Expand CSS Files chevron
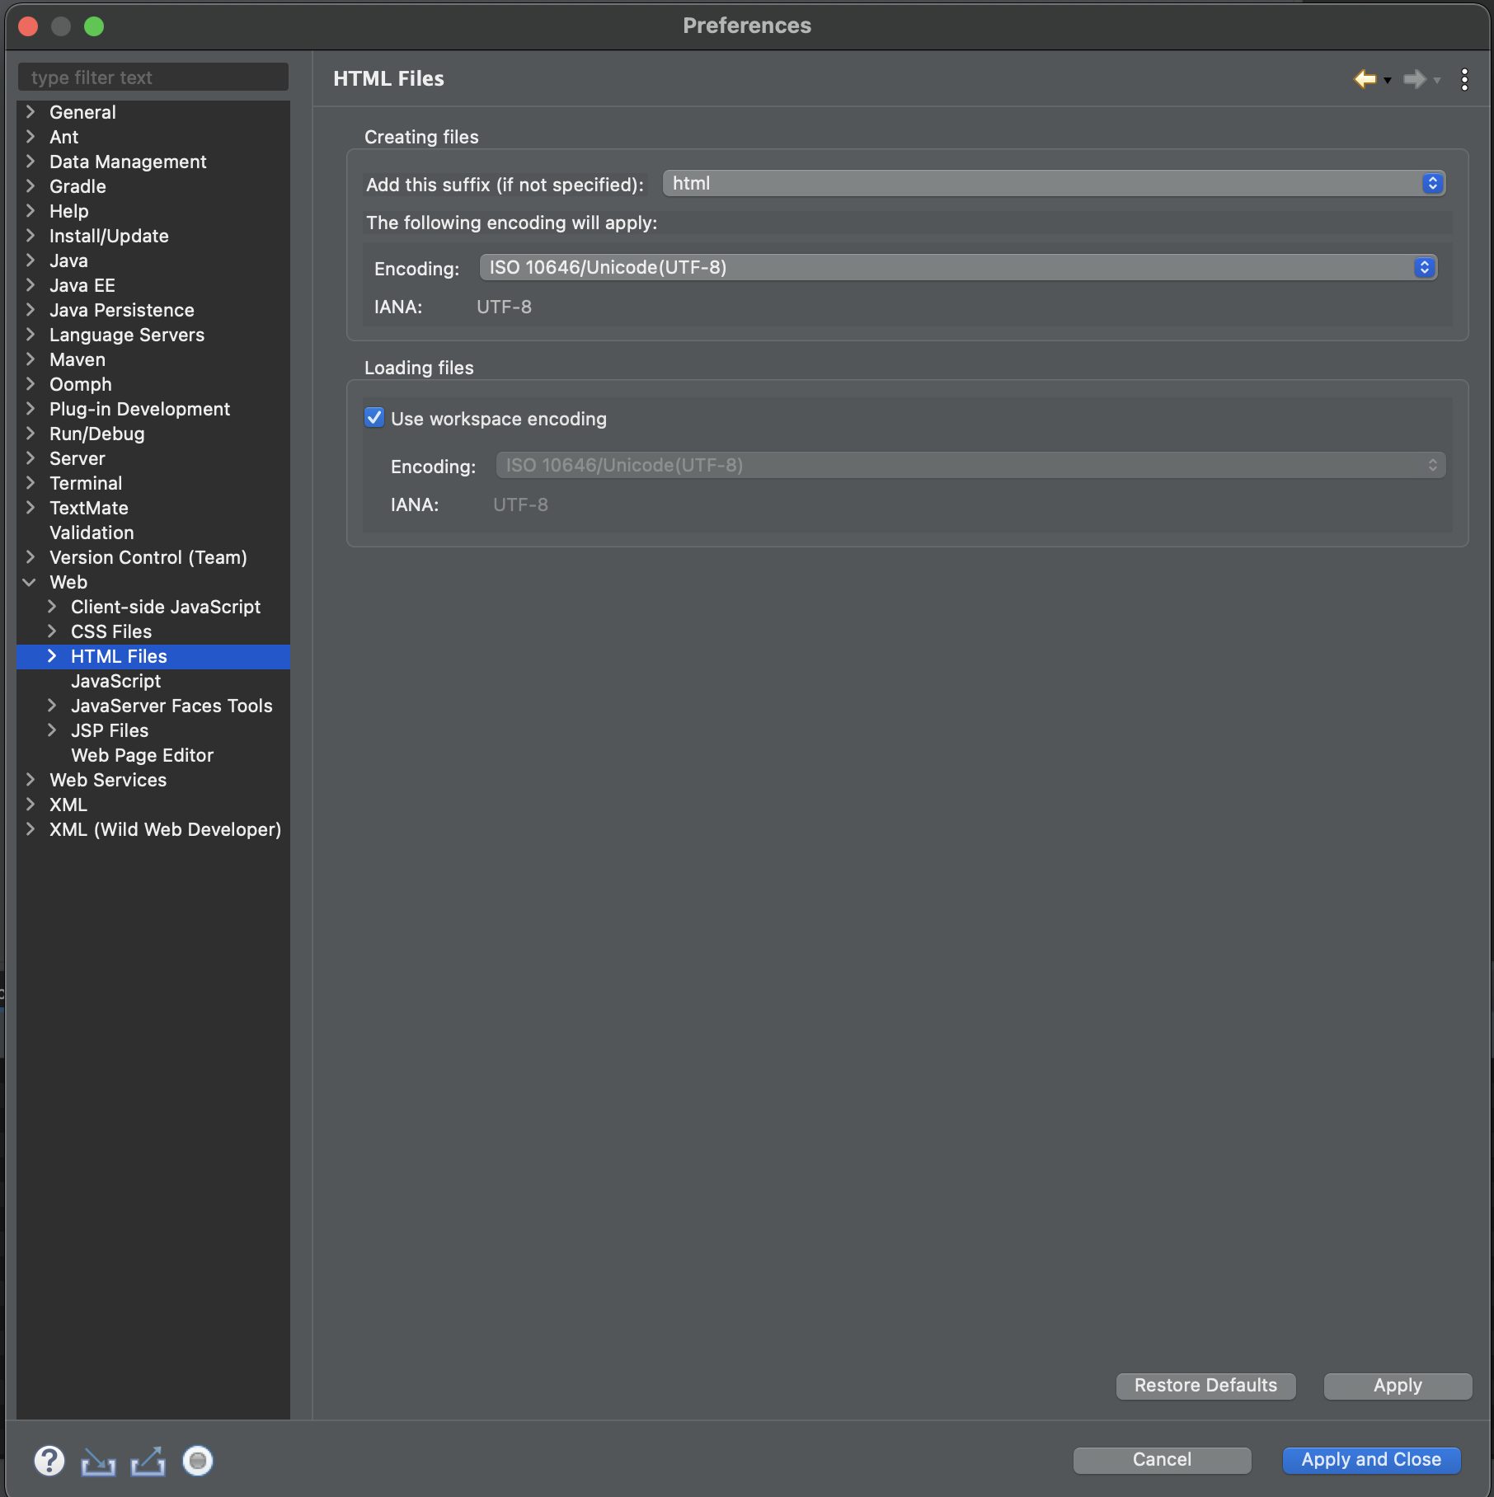Screen dimensions: 1494x1497 pyautogui.click(x=52, y=631)
